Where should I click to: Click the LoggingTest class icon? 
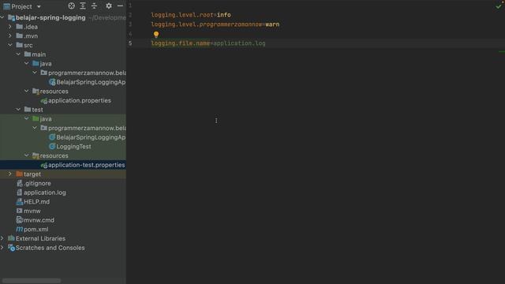click(x=52, y=147)
